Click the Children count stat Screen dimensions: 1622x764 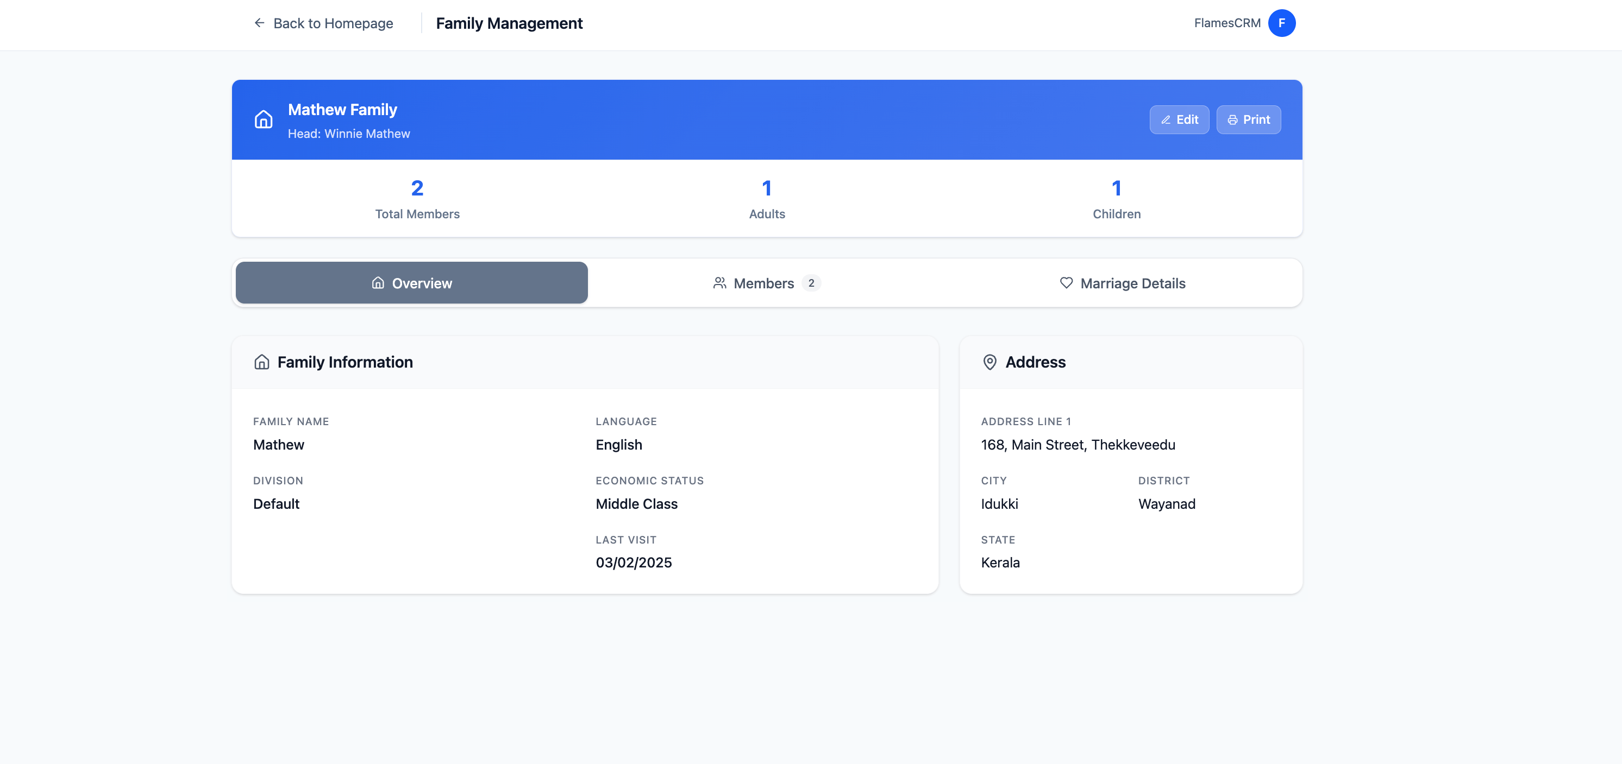[x=1117, y=188]
